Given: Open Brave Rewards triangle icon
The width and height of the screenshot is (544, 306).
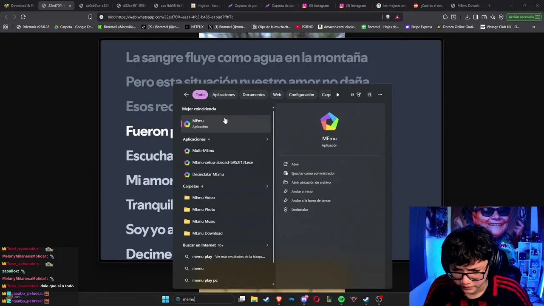Looking at the screenshot, I should click(x=397, y=17).
